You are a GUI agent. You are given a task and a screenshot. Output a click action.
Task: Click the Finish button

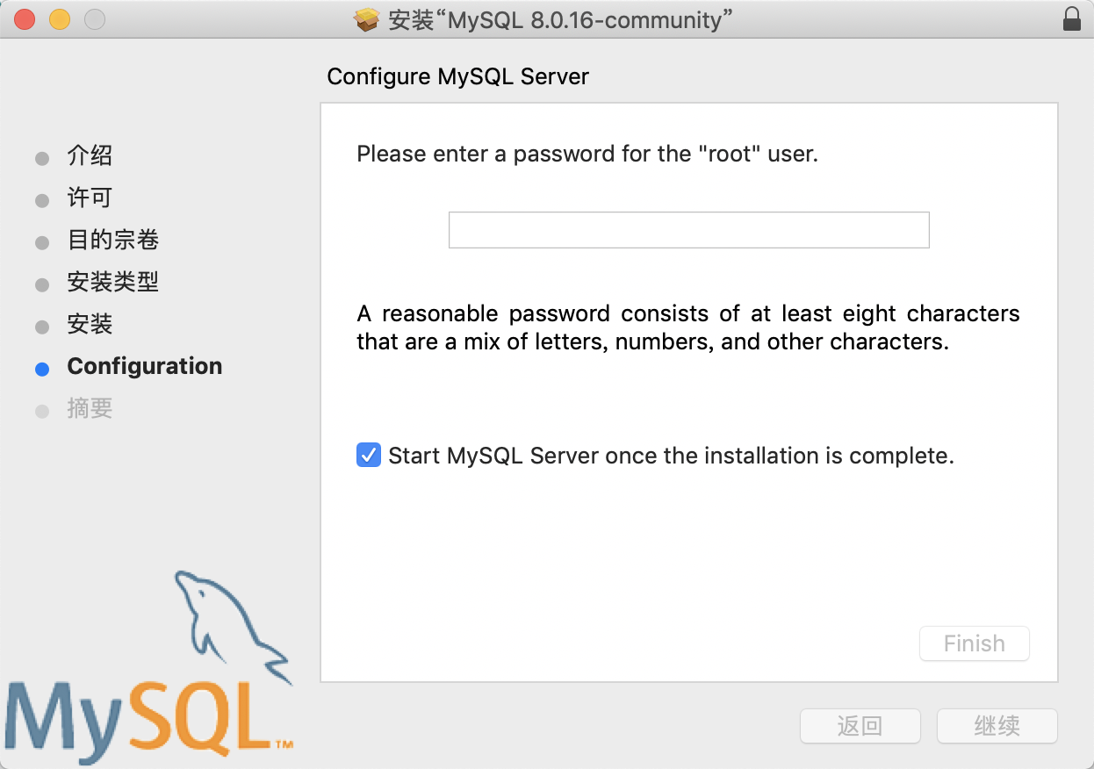tap(975, 643)
